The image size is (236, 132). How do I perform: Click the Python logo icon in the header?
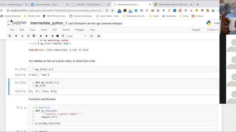point(209,23)
